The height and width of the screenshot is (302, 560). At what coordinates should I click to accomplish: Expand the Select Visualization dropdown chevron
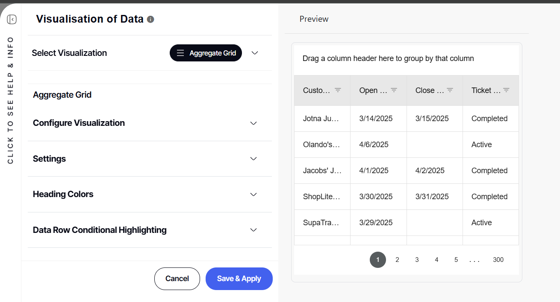pos(255,53)
